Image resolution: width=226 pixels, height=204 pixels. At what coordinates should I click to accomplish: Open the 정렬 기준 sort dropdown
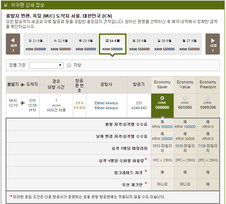(46, 65)
